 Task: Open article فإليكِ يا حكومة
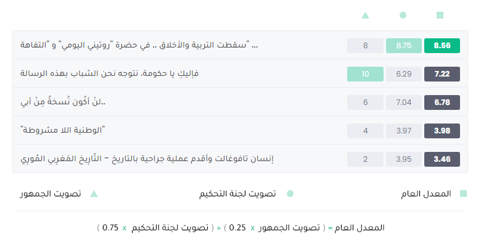click(x=110, y=73)
